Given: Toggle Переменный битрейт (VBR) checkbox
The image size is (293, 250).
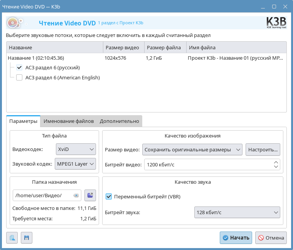Looking at the screenshot, I should coord(109,196).
